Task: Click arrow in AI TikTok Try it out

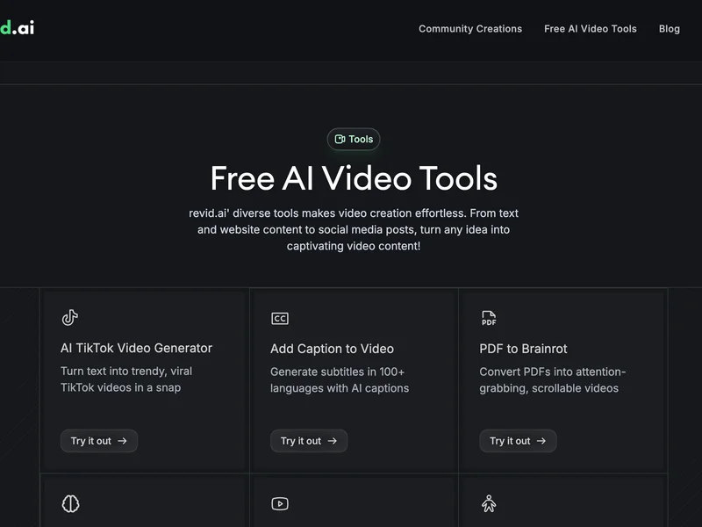Action: click(x=122, y=441)
